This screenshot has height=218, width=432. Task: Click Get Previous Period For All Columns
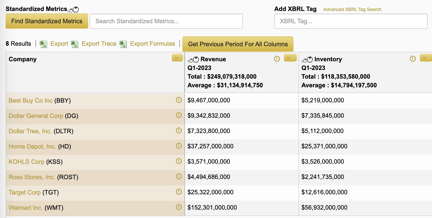point(238,44)
